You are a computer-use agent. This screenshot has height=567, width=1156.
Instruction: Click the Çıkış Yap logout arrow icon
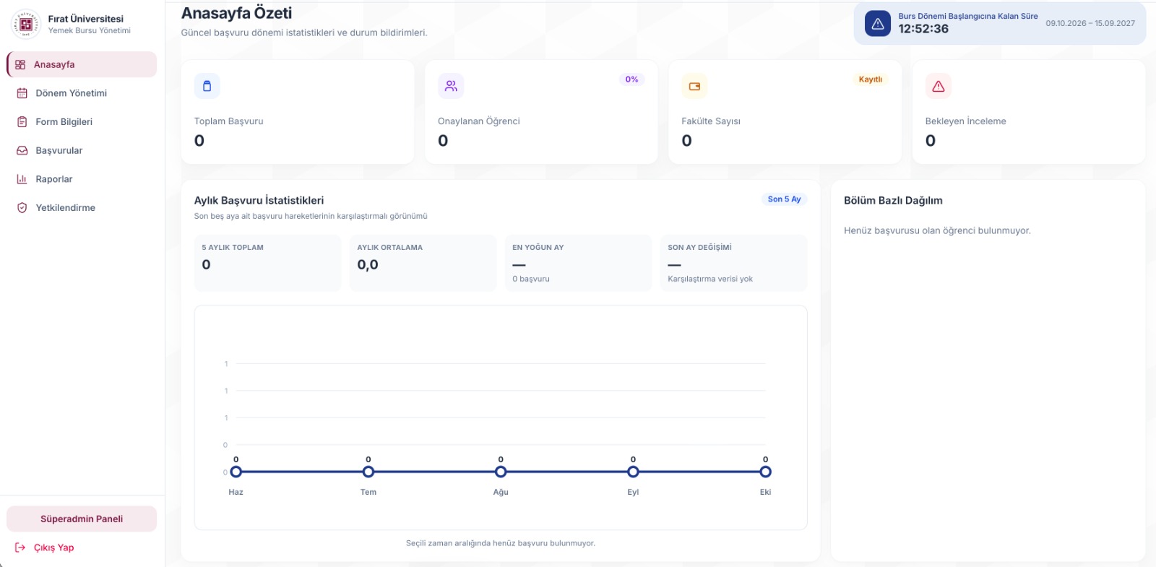(x=20, y=547)
